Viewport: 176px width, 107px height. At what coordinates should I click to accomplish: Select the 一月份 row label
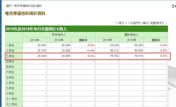pyautogui.click(x=10, y=45)
